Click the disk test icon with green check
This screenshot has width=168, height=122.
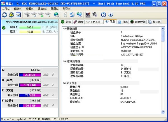(x=41, y=15)
